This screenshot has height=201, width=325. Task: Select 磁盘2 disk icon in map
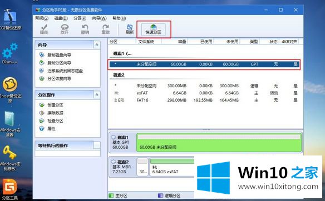(x=114, y=162)
